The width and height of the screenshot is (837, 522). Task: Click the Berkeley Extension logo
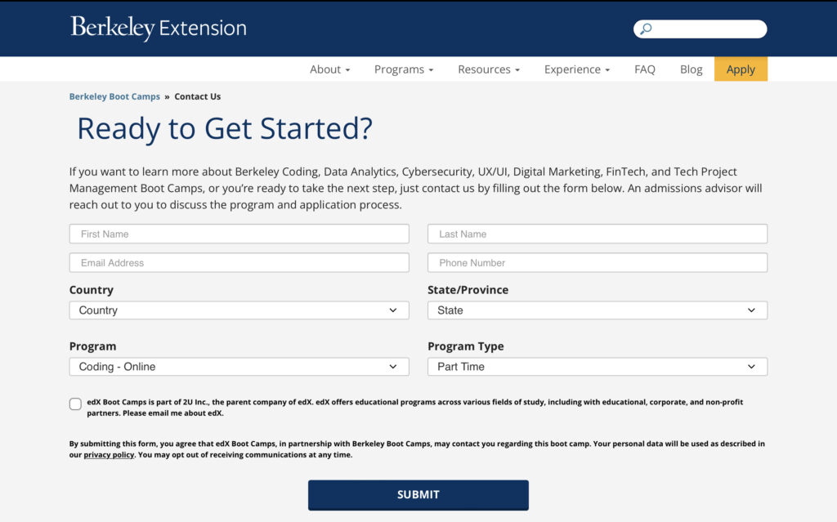coord(158,29)
